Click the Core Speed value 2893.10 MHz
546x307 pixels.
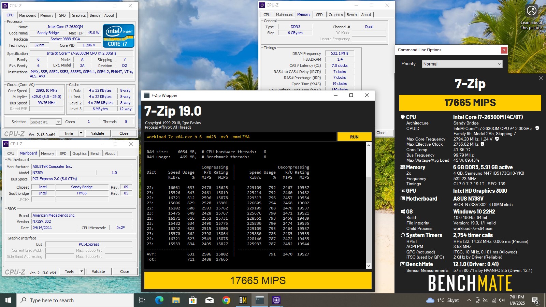coord(47,90)
